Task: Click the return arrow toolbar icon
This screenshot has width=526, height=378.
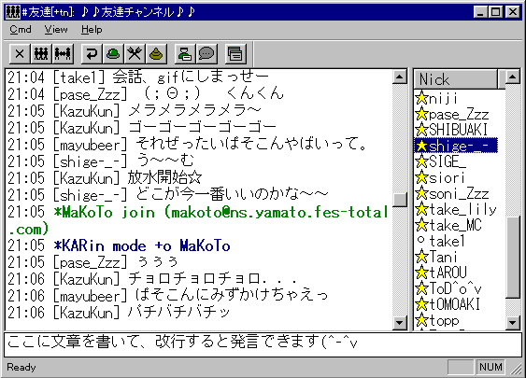Action: [92, 53]
